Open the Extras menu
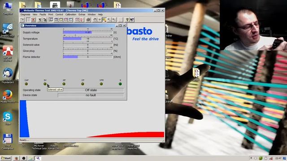This screenshot has width=287, height=161. point(82,14)
